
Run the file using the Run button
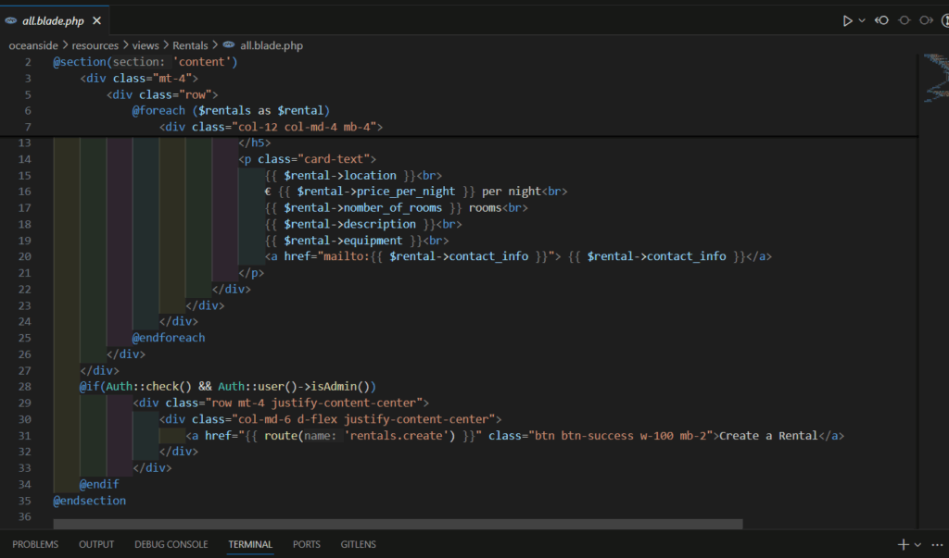pos(848,19)
